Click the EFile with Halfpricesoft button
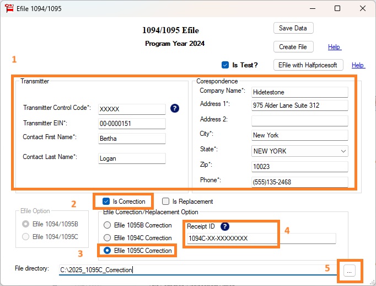The image size is (376, 286). pyautogui.click(x=308, y=65)
